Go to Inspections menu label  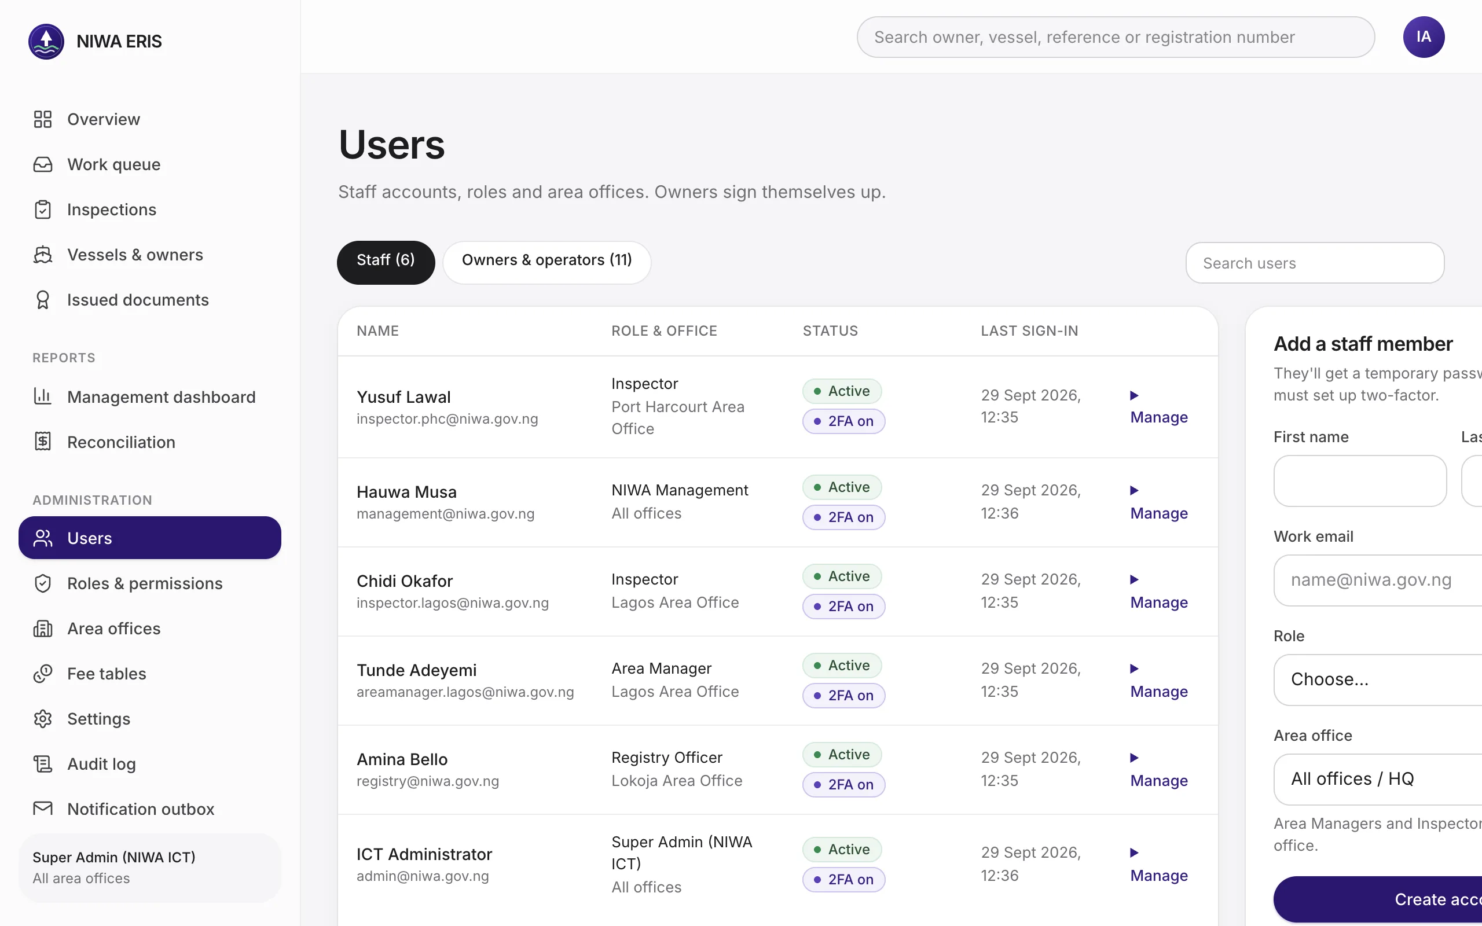click(x=112, y=210)
